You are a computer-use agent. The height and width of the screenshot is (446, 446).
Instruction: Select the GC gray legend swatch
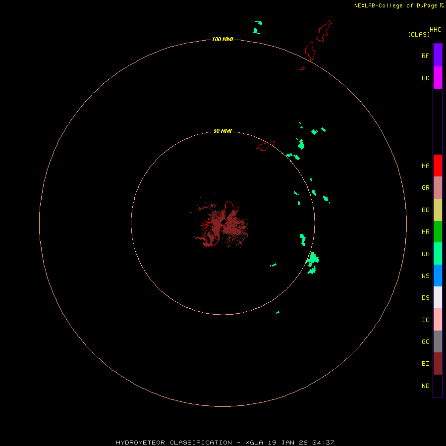click(x=438, y=341)
